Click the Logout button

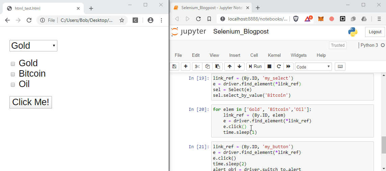tap(375, 32)
